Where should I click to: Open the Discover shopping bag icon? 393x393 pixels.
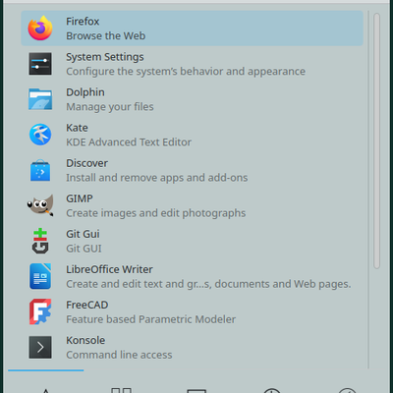(40, 170)
